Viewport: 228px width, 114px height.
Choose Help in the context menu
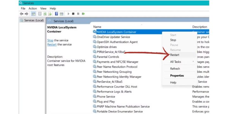pos(173,82)
